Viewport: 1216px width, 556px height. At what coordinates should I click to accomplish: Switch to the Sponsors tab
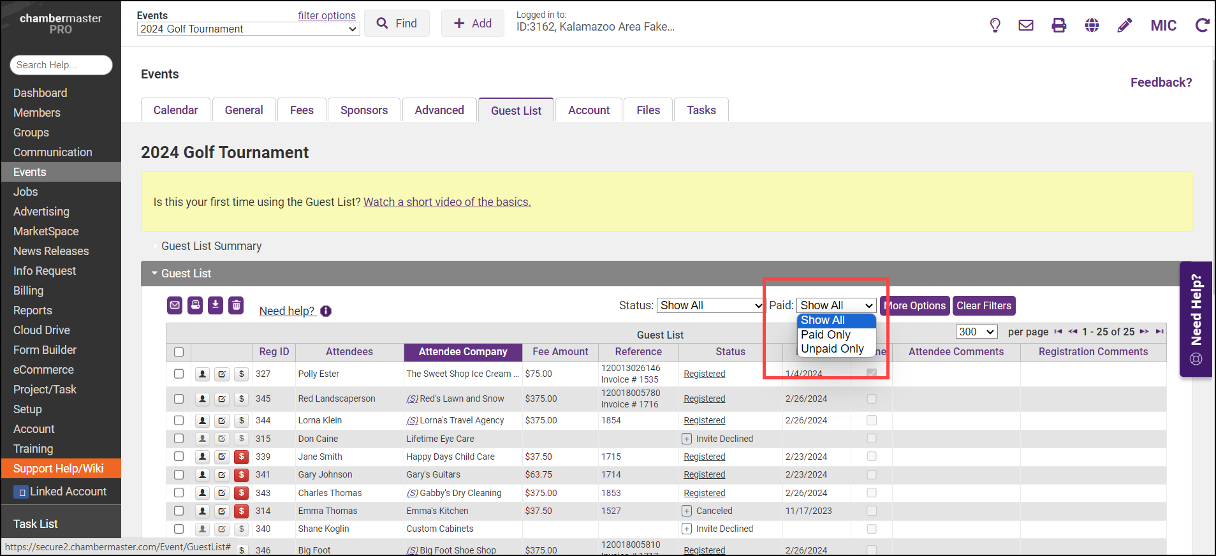coord(363,110)
